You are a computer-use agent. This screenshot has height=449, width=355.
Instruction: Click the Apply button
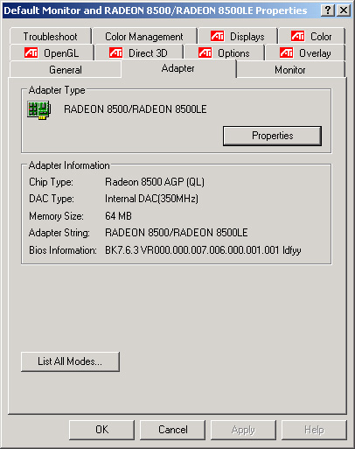[x=243, y=430]
